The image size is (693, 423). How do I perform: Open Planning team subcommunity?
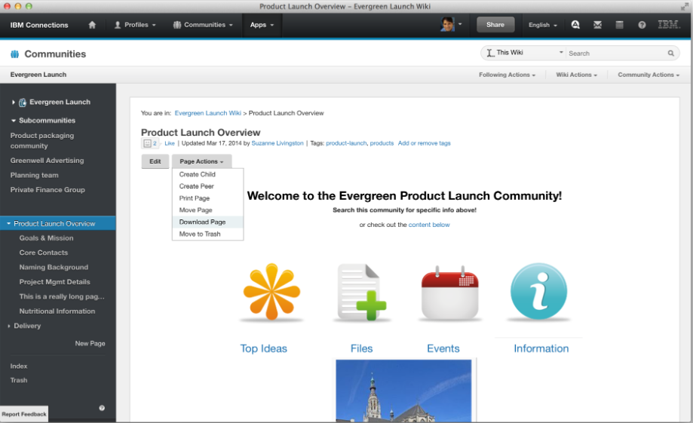[x=35, y=175]
